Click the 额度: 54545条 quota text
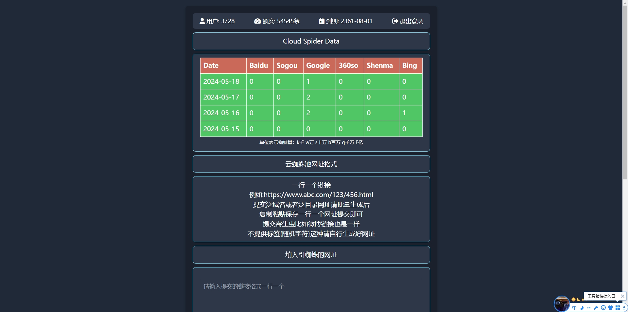The height and width of the screenshot is (312, 628). (x=281, y=21)
